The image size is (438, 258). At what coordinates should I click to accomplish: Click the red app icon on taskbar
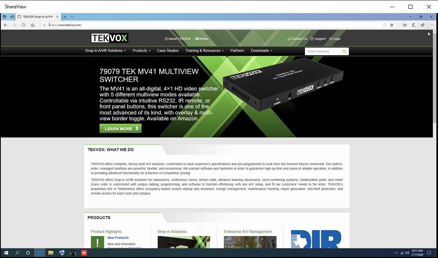[84, 253]
